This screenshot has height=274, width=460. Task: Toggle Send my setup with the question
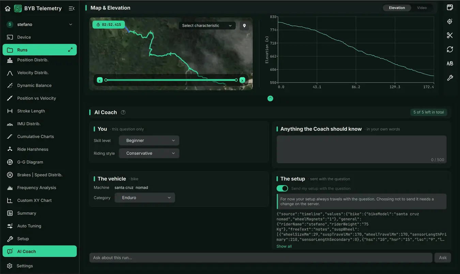(x=282, y=188)
